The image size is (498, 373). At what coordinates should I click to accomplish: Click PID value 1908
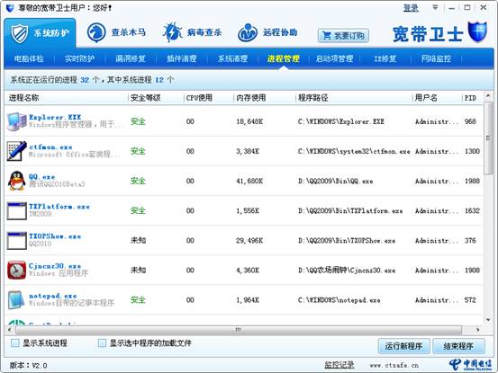tap(472, 271)
